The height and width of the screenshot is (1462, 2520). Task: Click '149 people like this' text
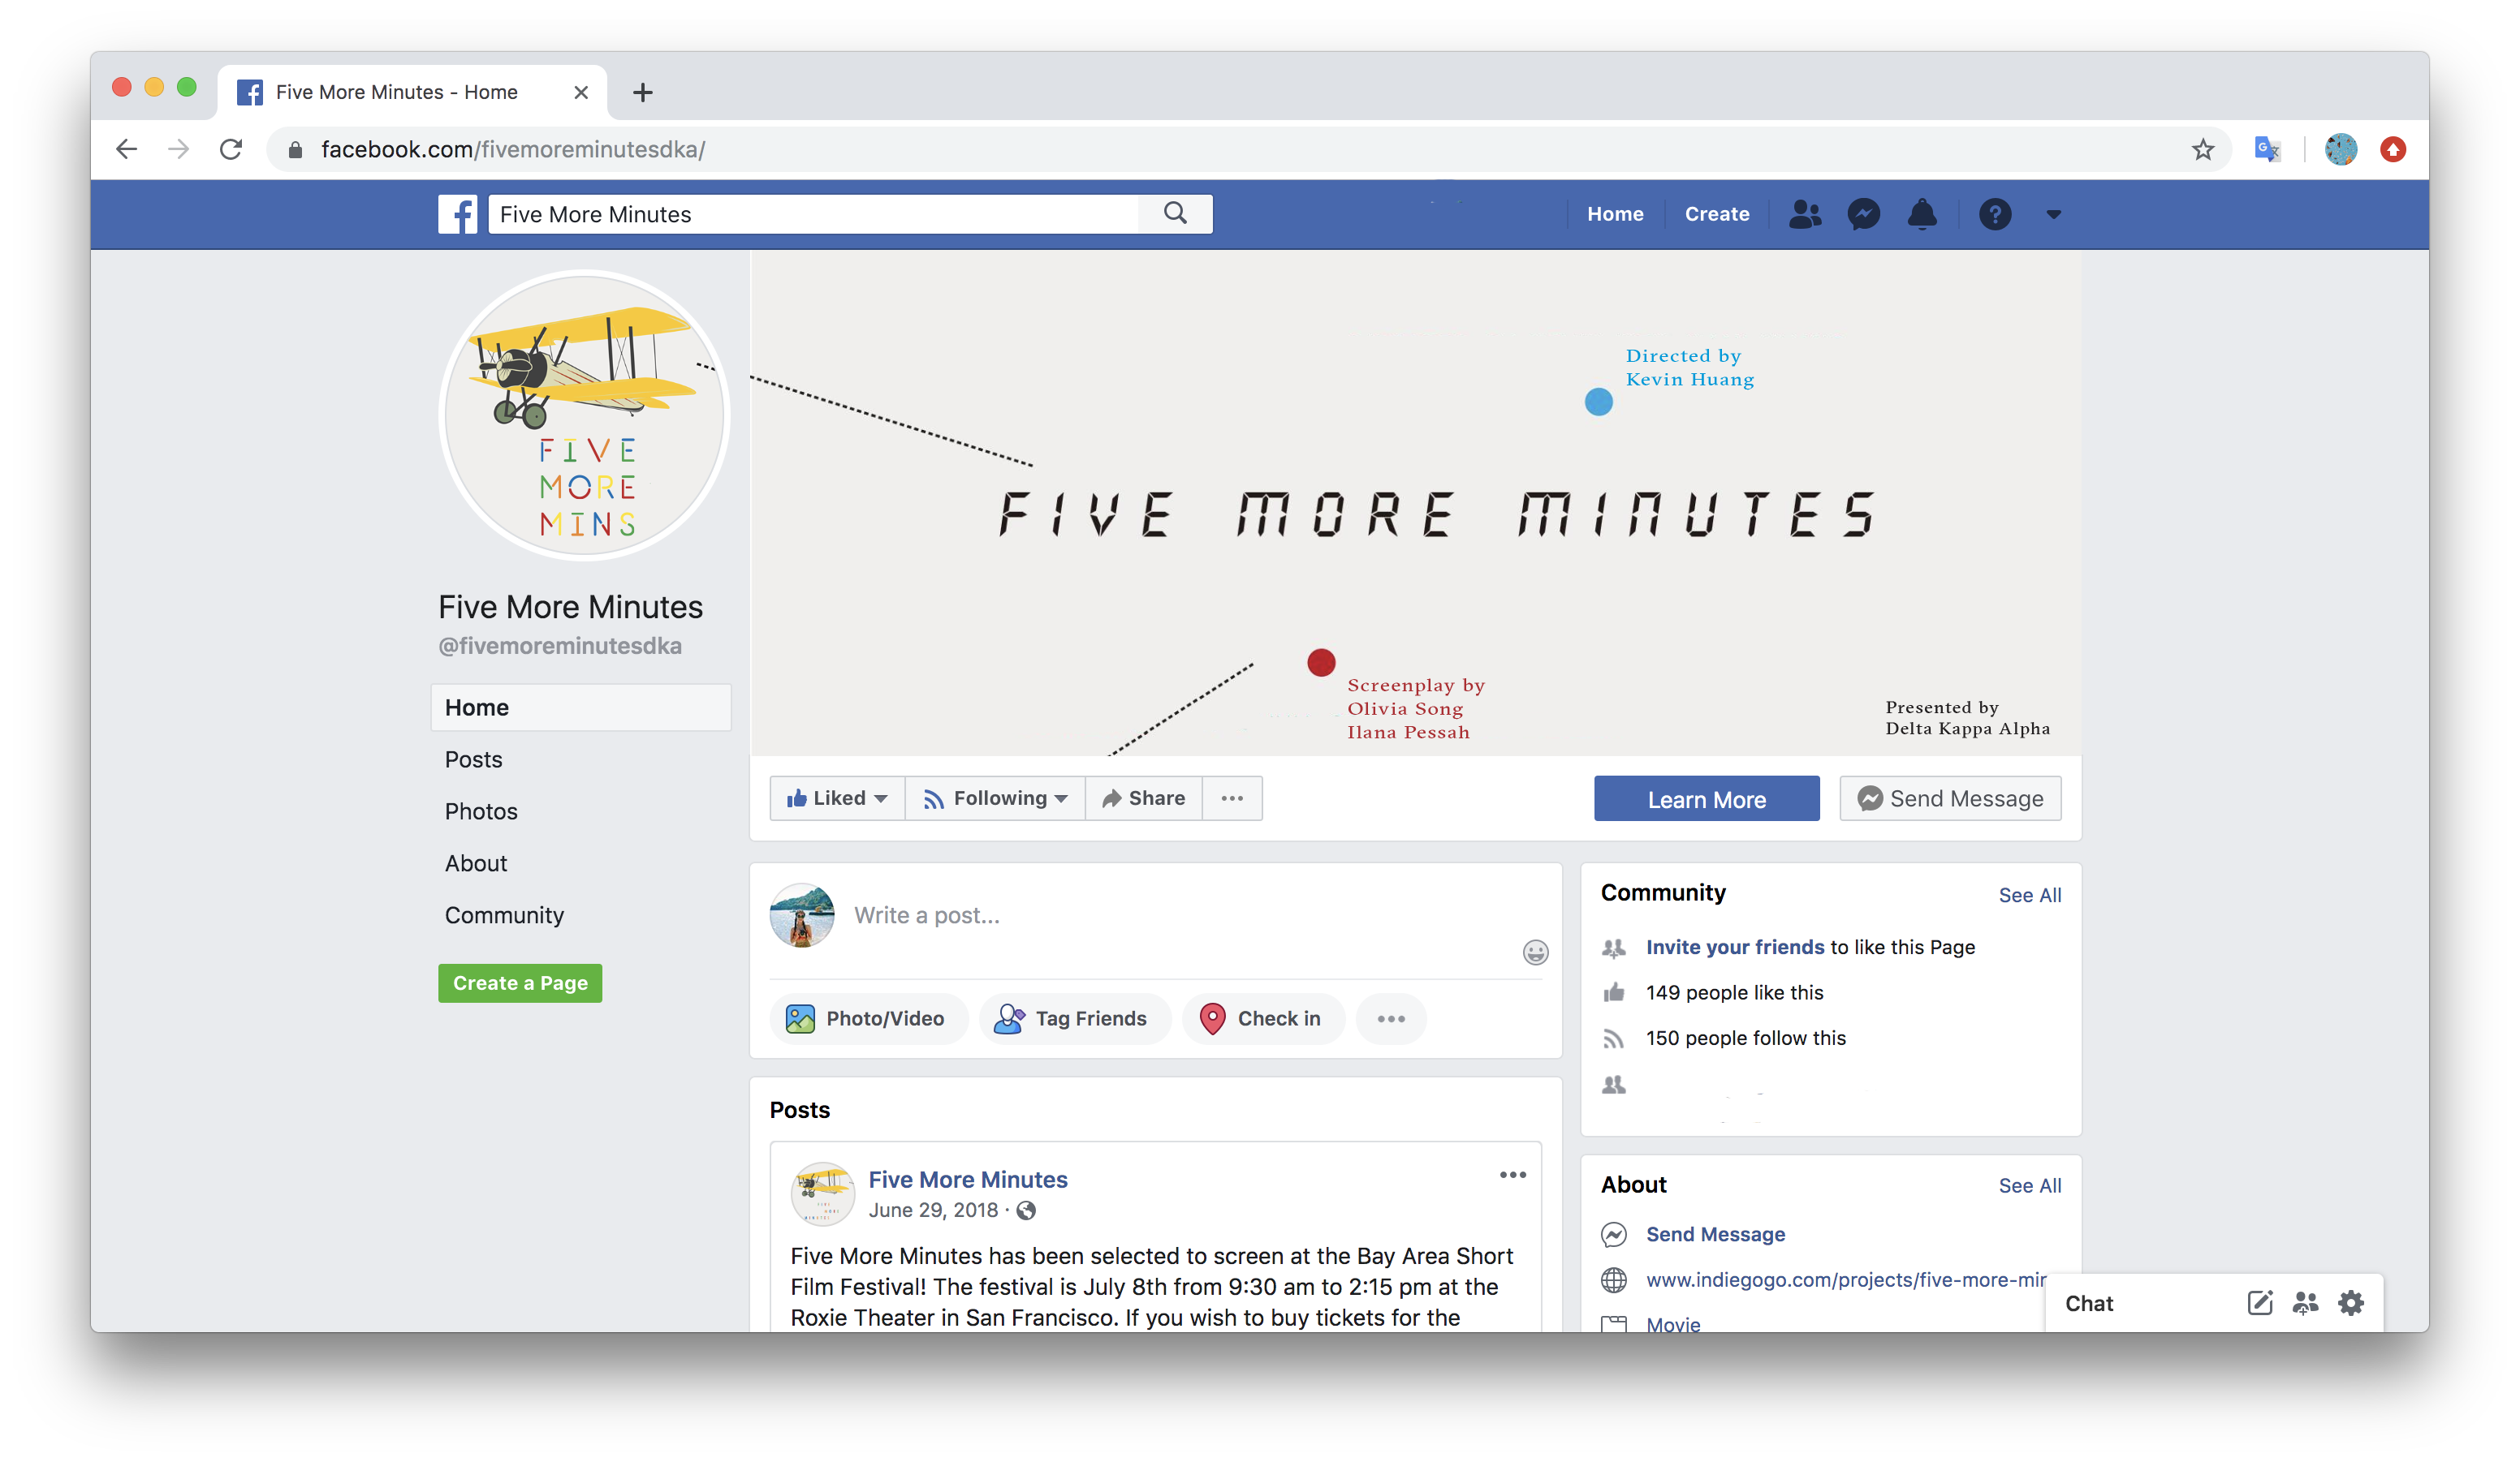pos(1734,992)
